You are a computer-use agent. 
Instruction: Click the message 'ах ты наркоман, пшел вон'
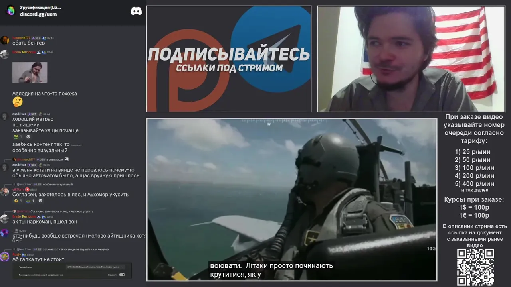coord(45,222)
